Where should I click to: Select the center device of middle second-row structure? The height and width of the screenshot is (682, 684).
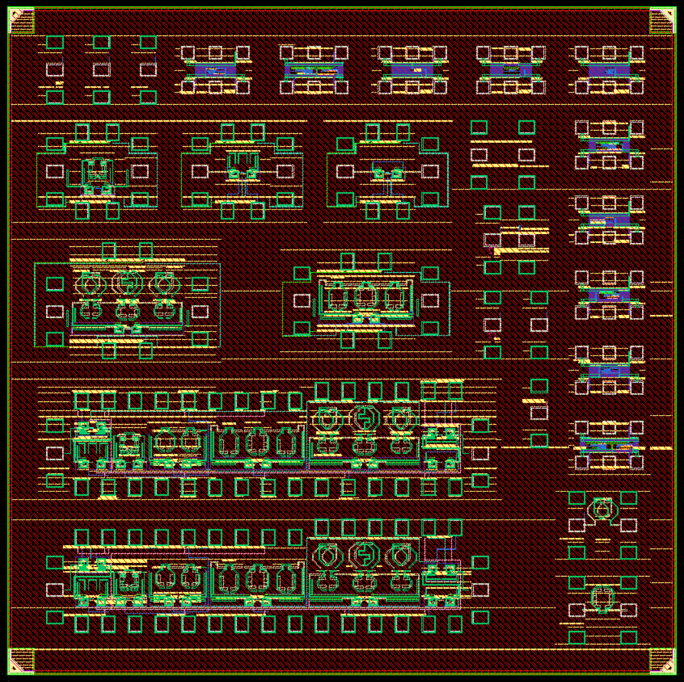[242, 167]
